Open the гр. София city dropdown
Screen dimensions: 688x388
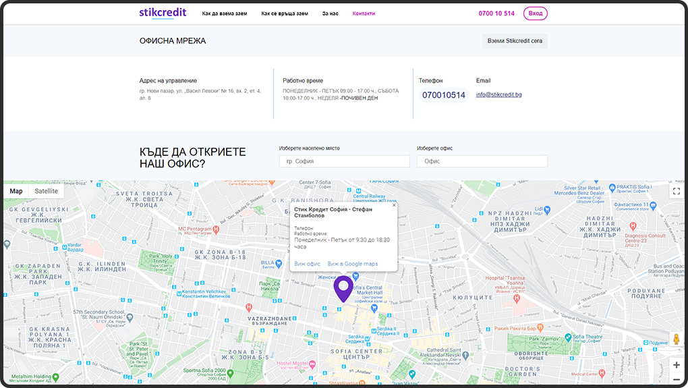coord(345,161)
